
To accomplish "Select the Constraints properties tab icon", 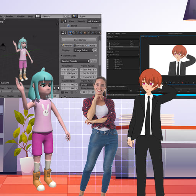I will pos(89,33).
